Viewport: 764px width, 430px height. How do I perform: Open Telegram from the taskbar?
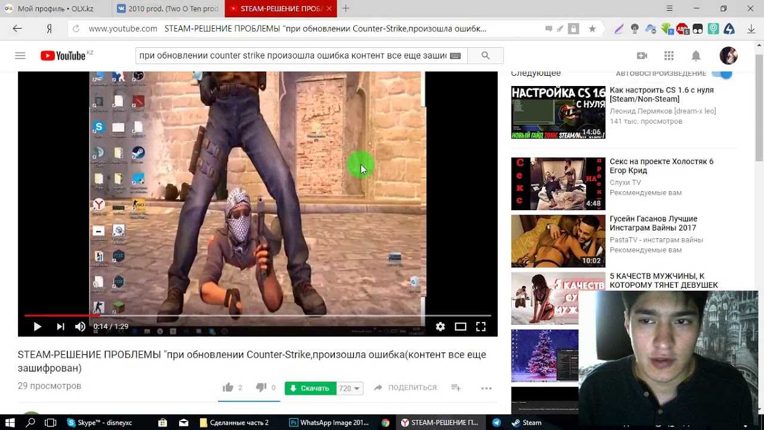[x=496, y=422]
